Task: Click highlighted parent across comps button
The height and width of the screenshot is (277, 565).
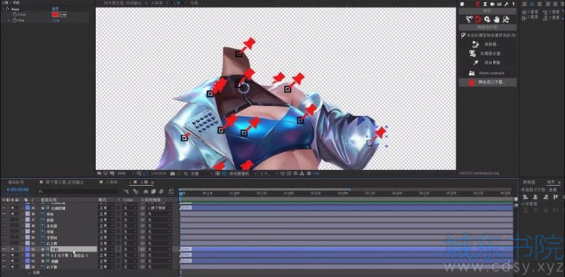Action: (x=488, y=83)
